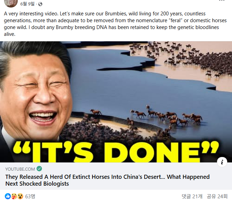View who reacted via 63명 count
This screenshot has height=201, width=232.
click(30, 197)
